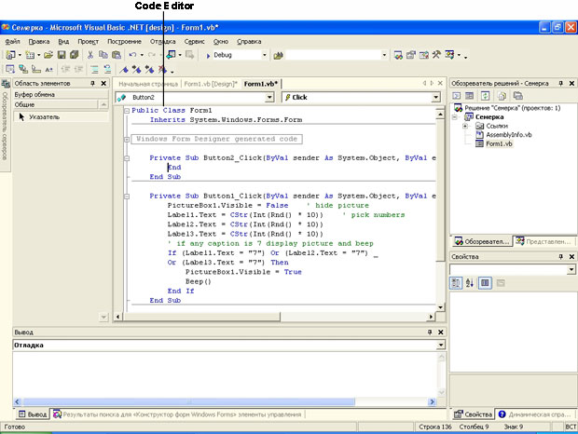Expand the Ссылки node in solution tree

465,126
